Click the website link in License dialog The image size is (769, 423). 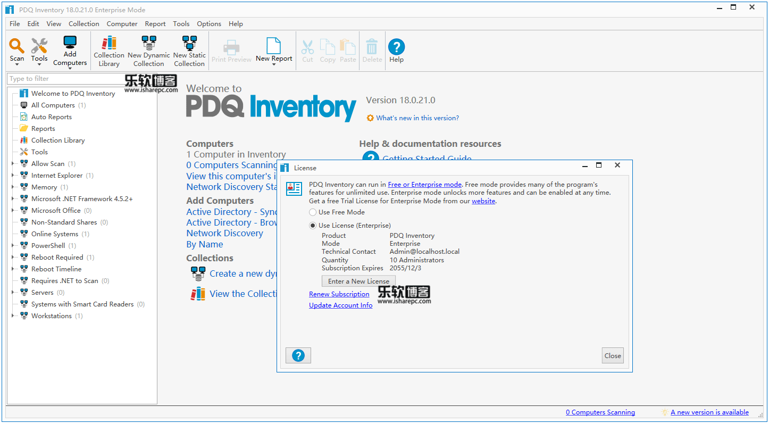click(483, 201)
